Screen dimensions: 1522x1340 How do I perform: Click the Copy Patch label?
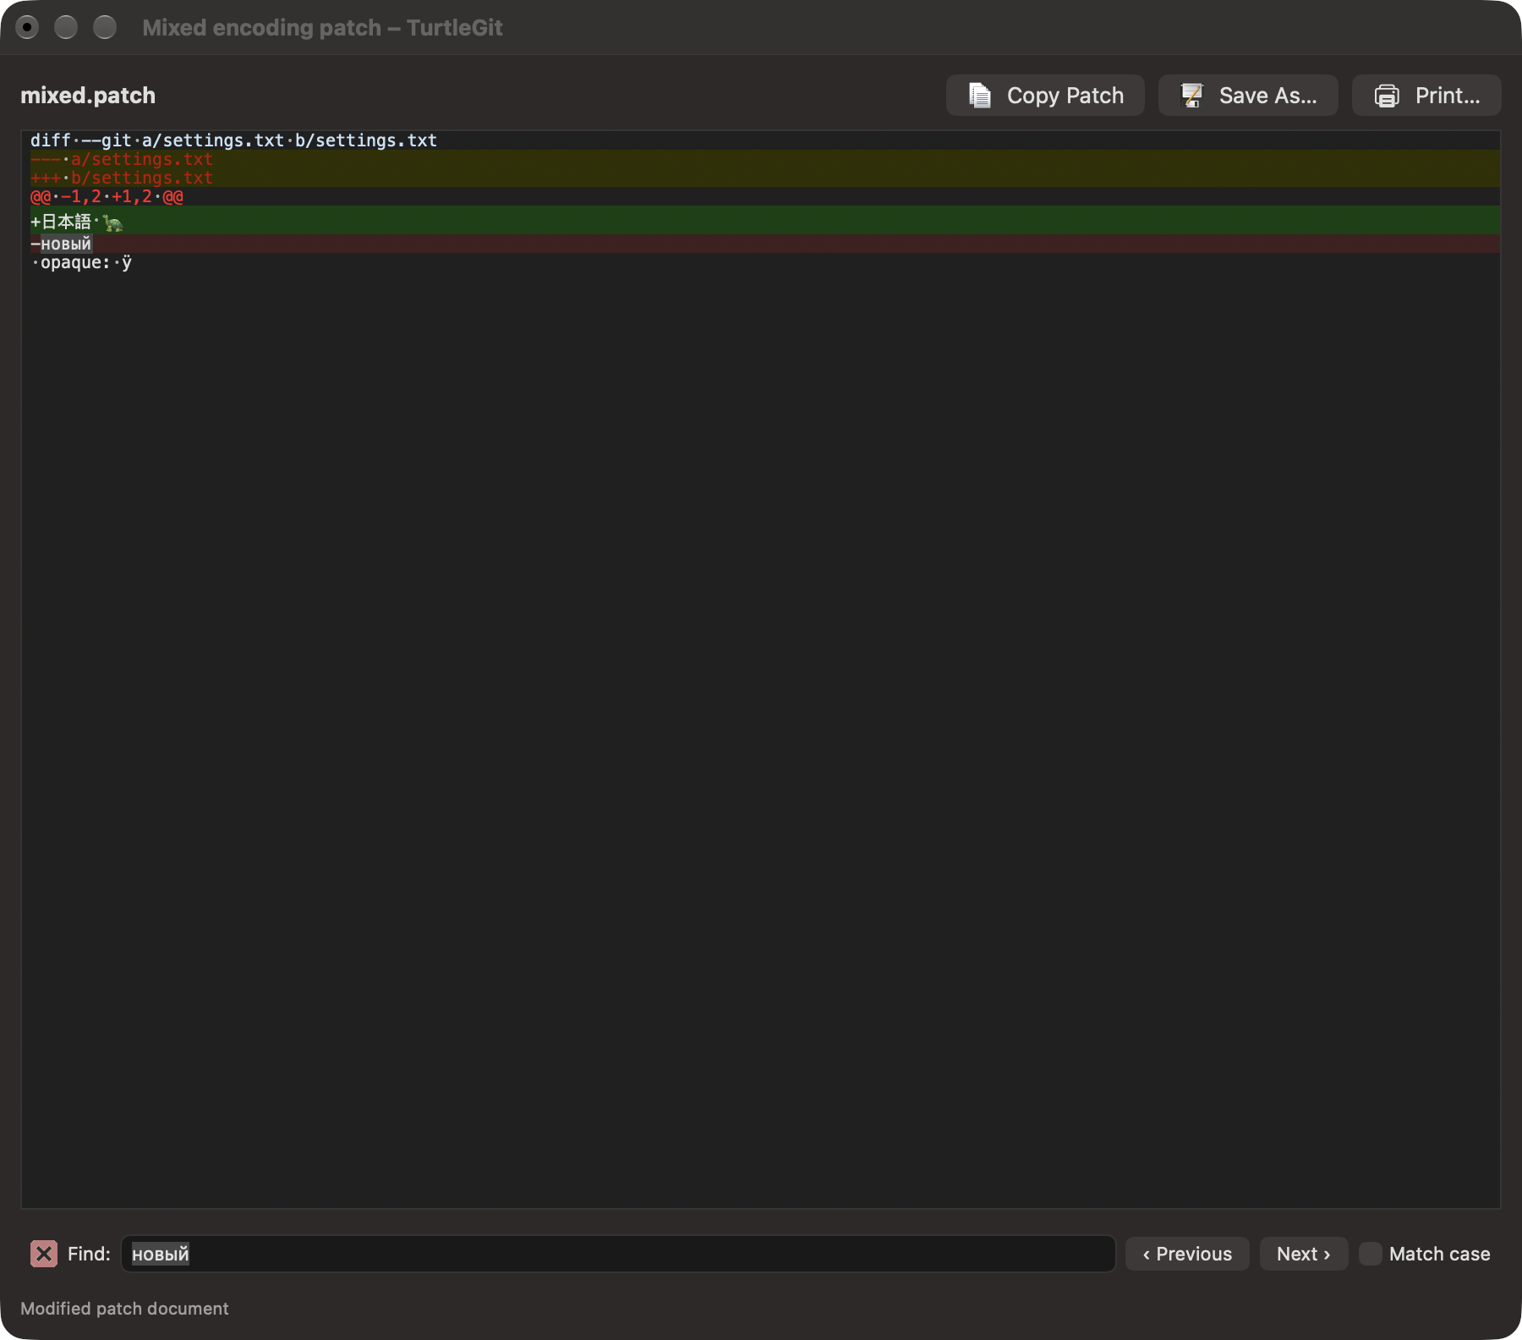[x=1065, y=96]
